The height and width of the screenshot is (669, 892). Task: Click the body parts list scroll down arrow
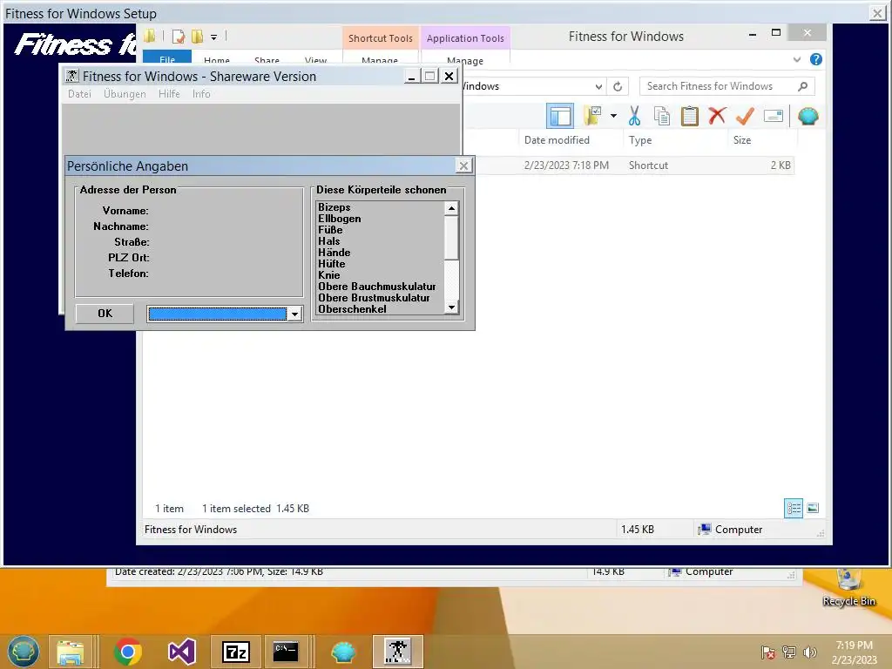pos(452,307)
